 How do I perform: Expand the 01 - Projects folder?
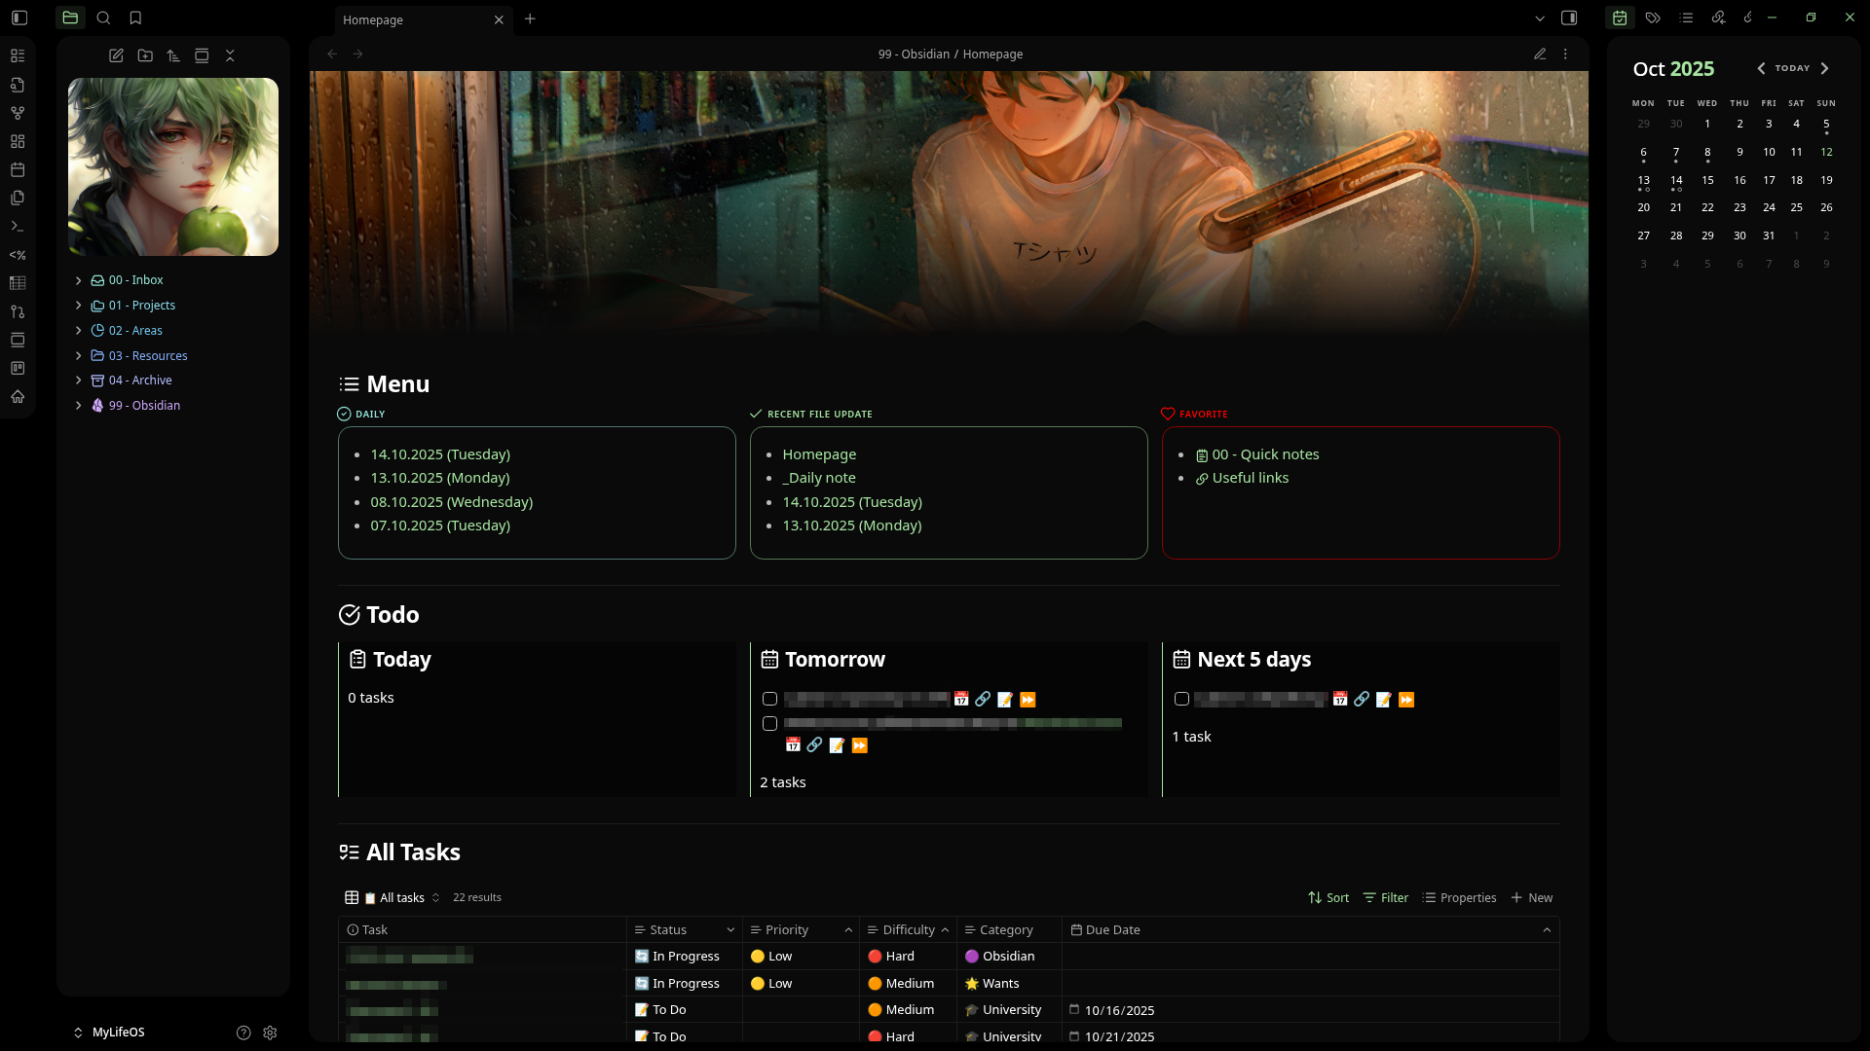point(79,306)
